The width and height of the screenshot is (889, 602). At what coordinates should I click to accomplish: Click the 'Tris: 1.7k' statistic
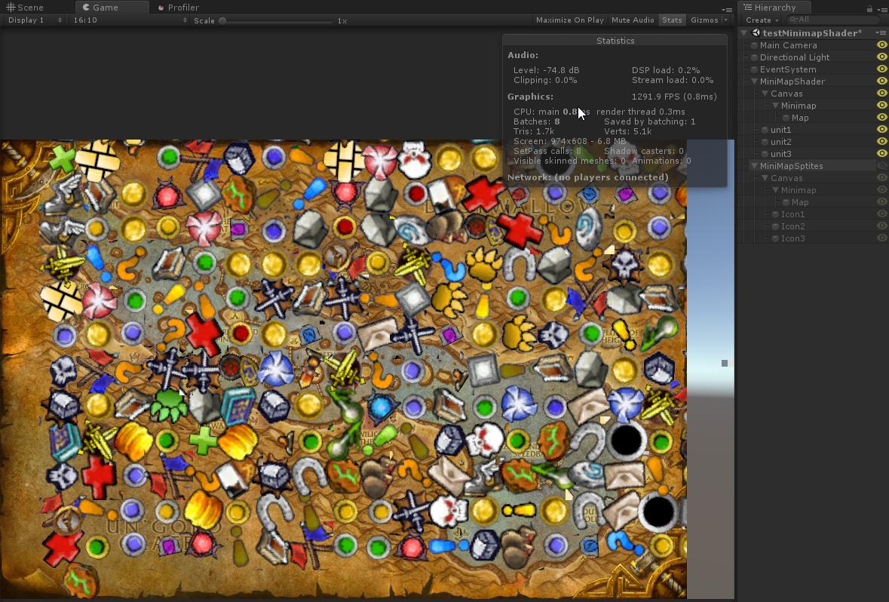[534, 131]
